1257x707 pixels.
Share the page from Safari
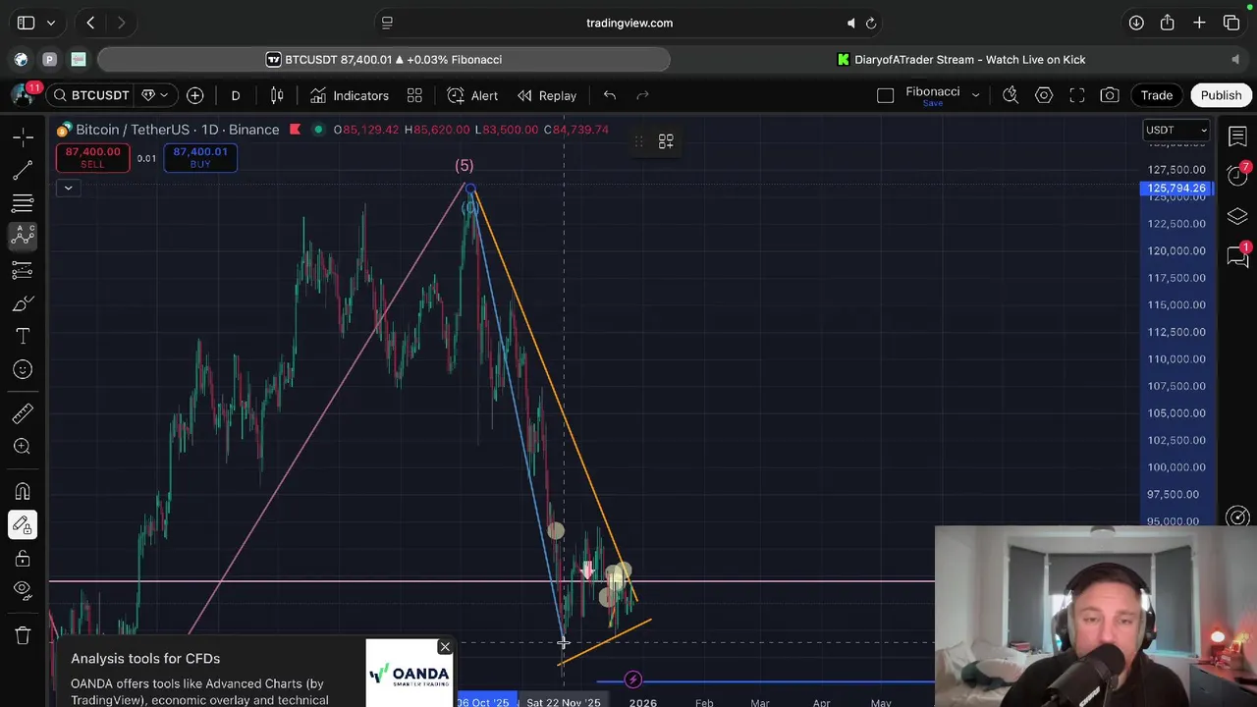(1168, 23)
